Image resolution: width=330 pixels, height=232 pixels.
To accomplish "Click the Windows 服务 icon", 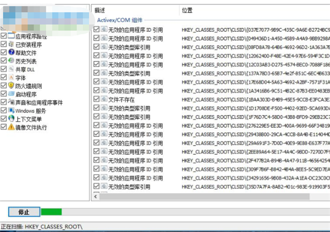I will tap(12, 110).
